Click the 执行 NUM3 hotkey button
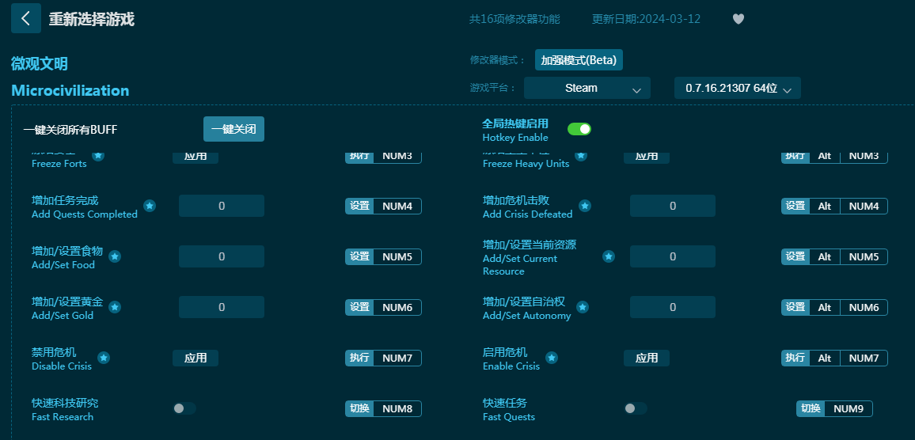 [383, 157]
